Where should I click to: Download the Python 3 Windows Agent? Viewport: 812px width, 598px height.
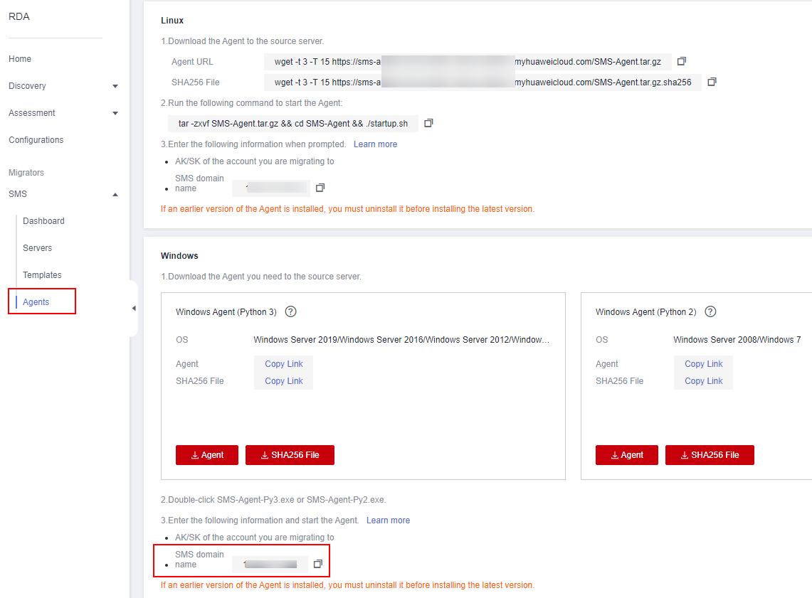[207, 455]
